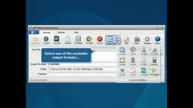Choose To WebM from the format dropdown
Image resolution: width=193 pixels, height=108 pixels.
154,72
